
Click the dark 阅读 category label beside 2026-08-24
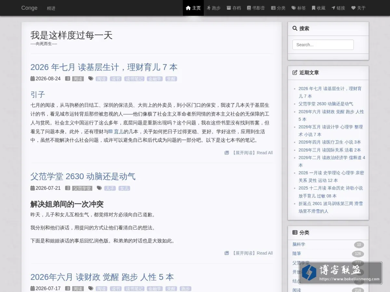pyautogui.click(x=78, y=79)
